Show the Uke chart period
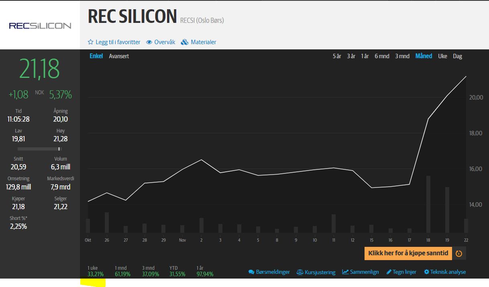Screen dimensions: 489x287 click(x=442, y=56)
